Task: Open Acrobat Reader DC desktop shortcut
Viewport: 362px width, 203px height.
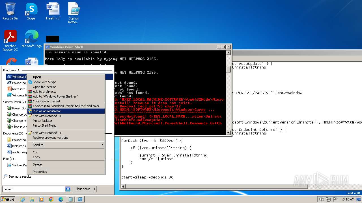Action: [x=10, y=41]
